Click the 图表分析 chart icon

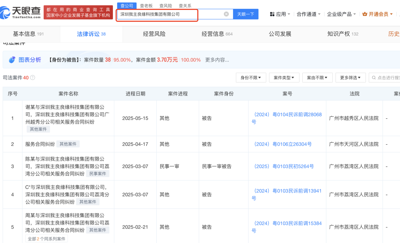coord(12,60)
